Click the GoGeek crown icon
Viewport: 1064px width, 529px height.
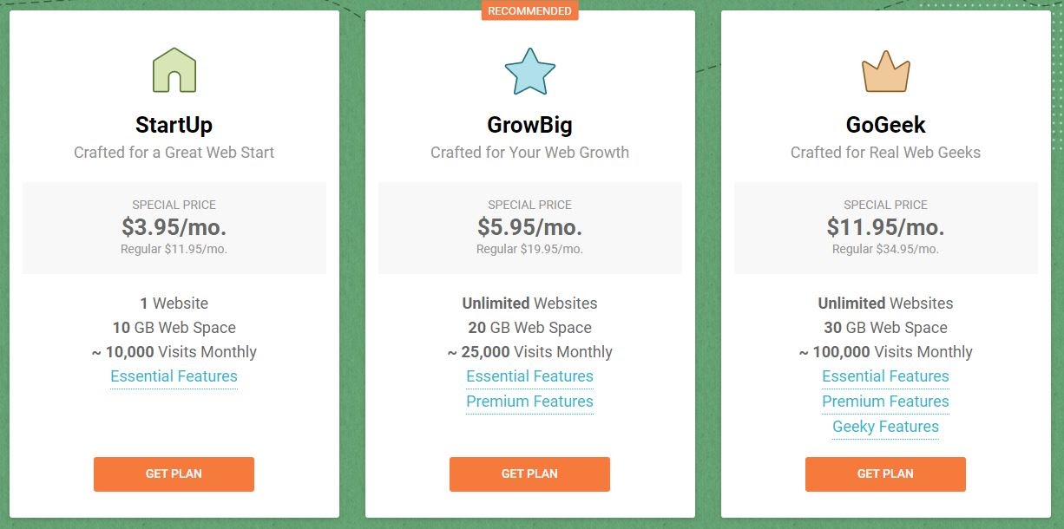885,71
